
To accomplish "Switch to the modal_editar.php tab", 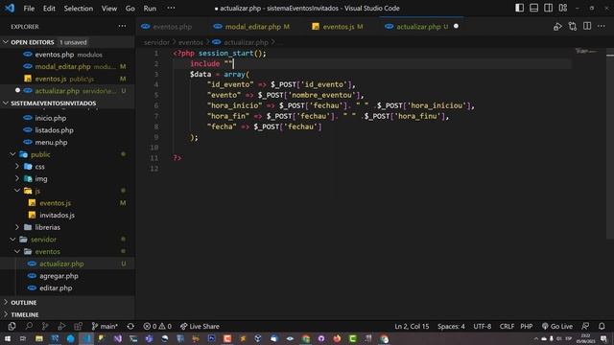I will (253, 27).
